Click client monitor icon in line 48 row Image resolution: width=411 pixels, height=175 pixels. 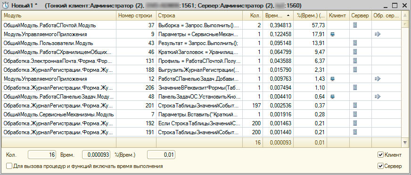click(x=333, y=97)
